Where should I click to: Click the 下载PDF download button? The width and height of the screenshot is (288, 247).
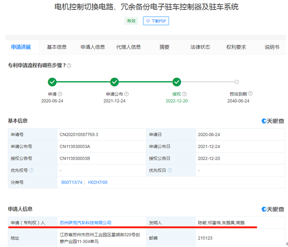point(156,21)
